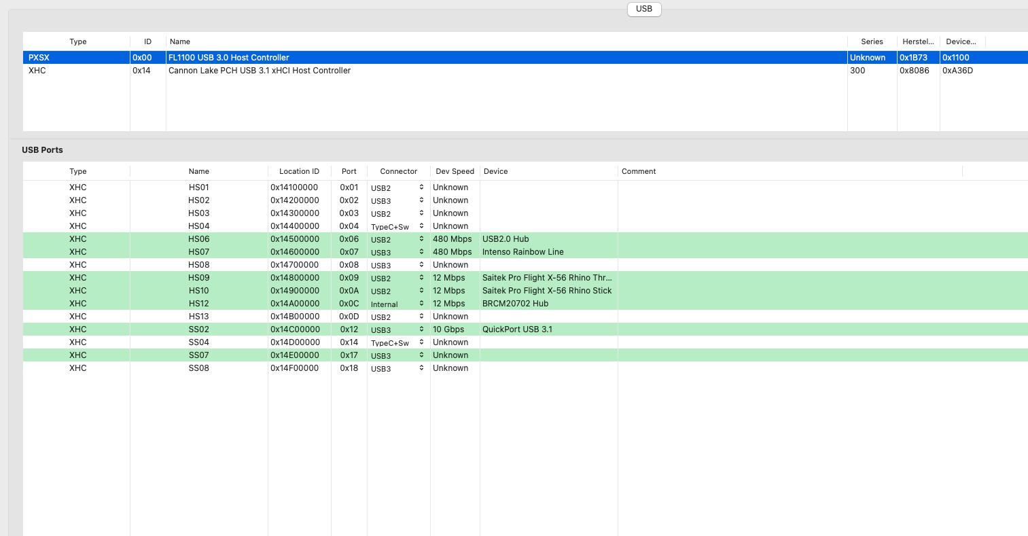Screen dimensions: 1028x536
Task: Select the QuickPort USB 3.1 device row
Action: (x=517, y=329)
